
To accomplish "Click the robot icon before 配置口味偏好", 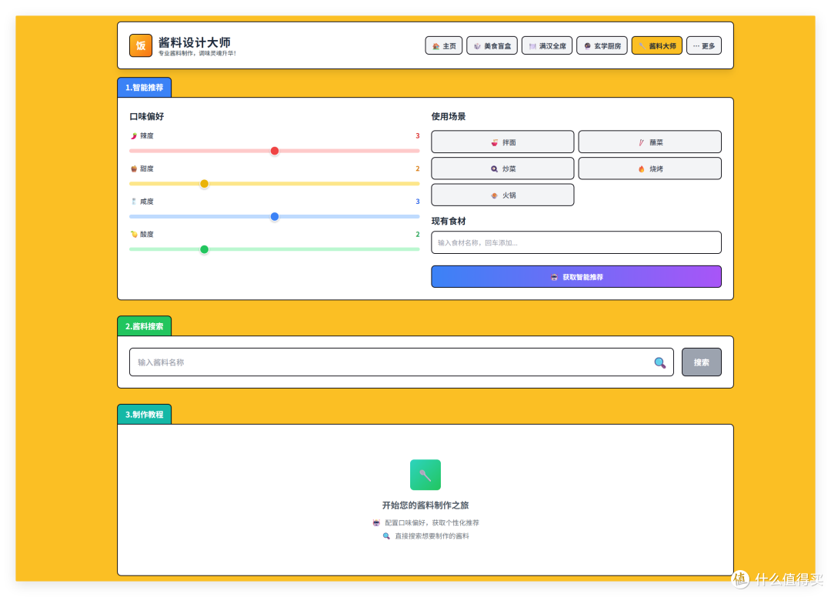I will pos(376,523).
